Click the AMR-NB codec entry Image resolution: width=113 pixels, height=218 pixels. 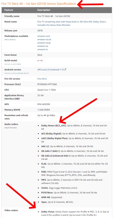(52, 197)
